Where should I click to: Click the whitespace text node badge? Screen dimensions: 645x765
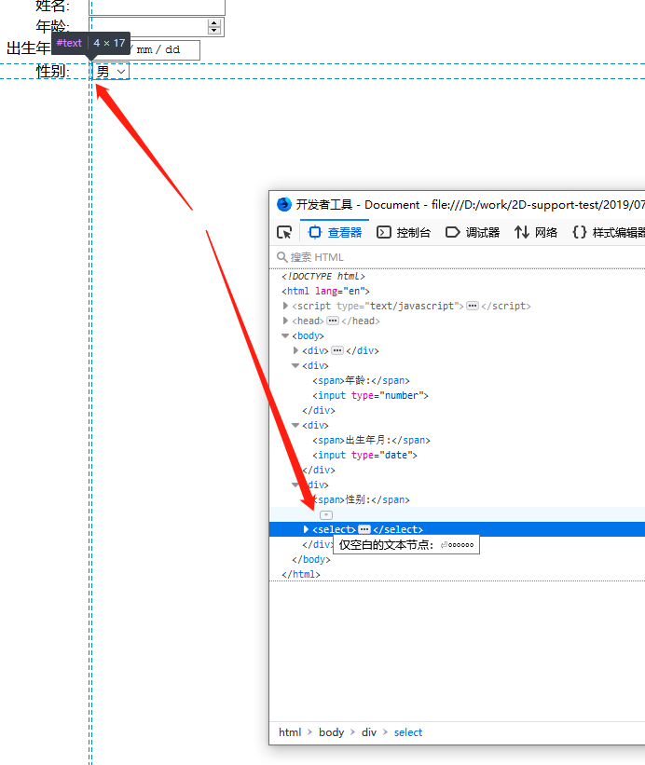[x=326, y=515]
